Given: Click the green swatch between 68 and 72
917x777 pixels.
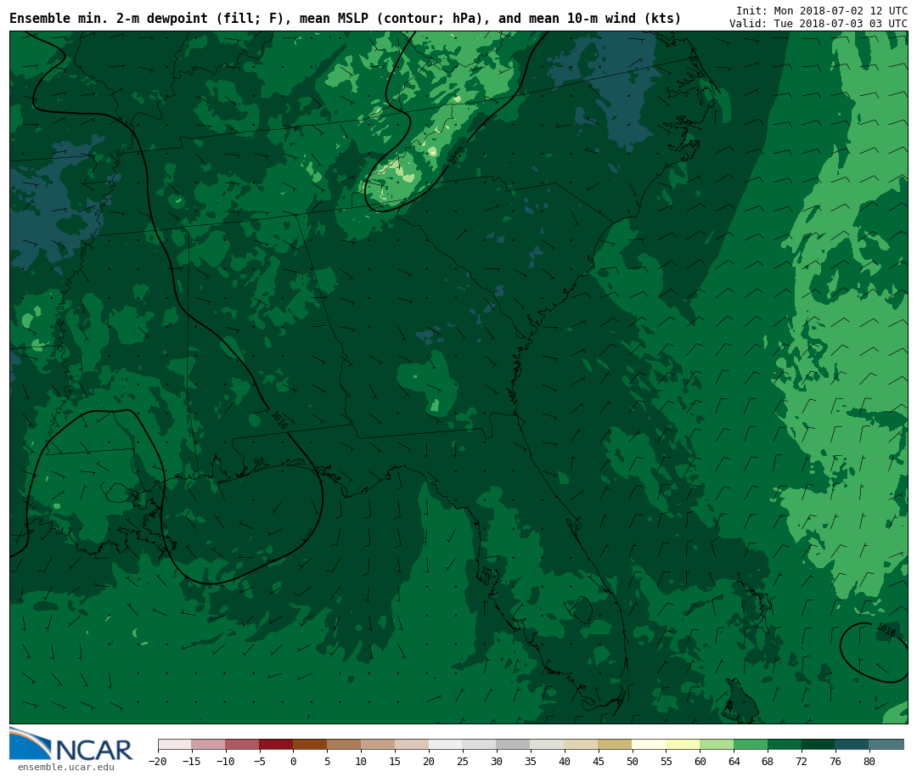Looking at the screenshot, I should coord(785,745).
